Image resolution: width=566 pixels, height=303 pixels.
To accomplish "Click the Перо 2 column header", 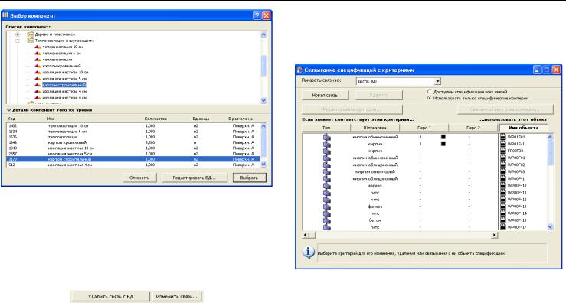I will [473, 128].
